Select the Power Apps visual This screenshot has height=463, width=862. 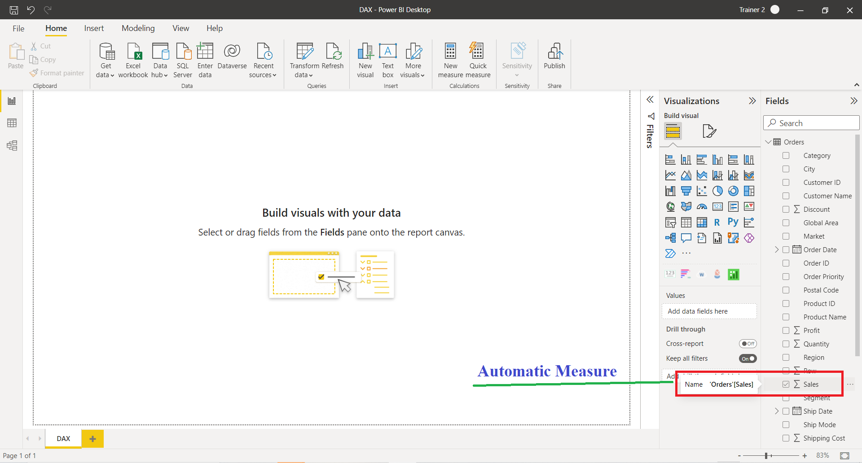(749, 238)
